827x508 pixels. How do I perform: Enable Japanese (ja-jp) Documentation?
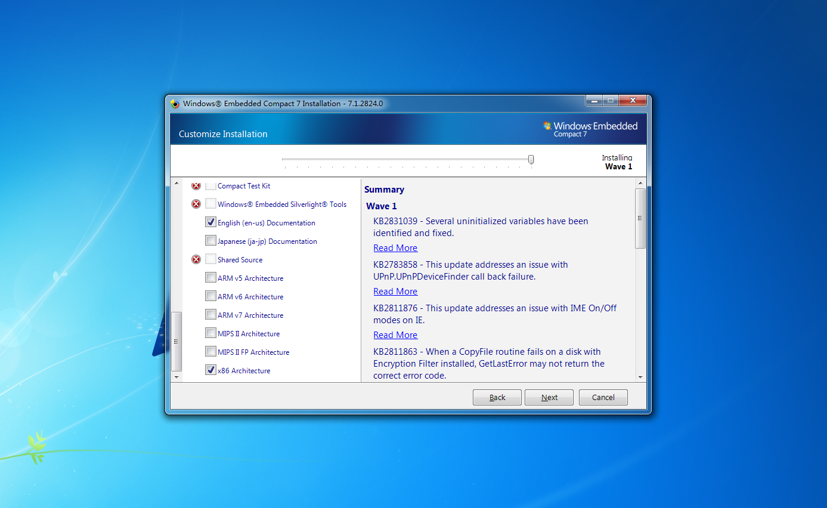(x=210, y=241)
